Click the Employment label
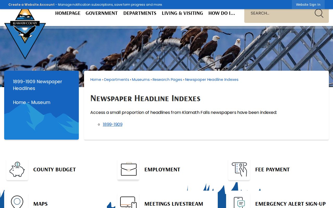333x208 pixels. point(162,170)
